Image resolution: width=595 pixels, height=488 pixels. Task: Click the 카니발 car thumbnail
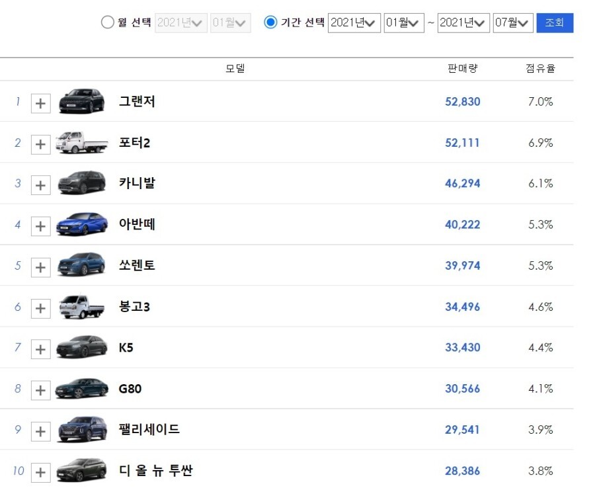pos(81,183)
